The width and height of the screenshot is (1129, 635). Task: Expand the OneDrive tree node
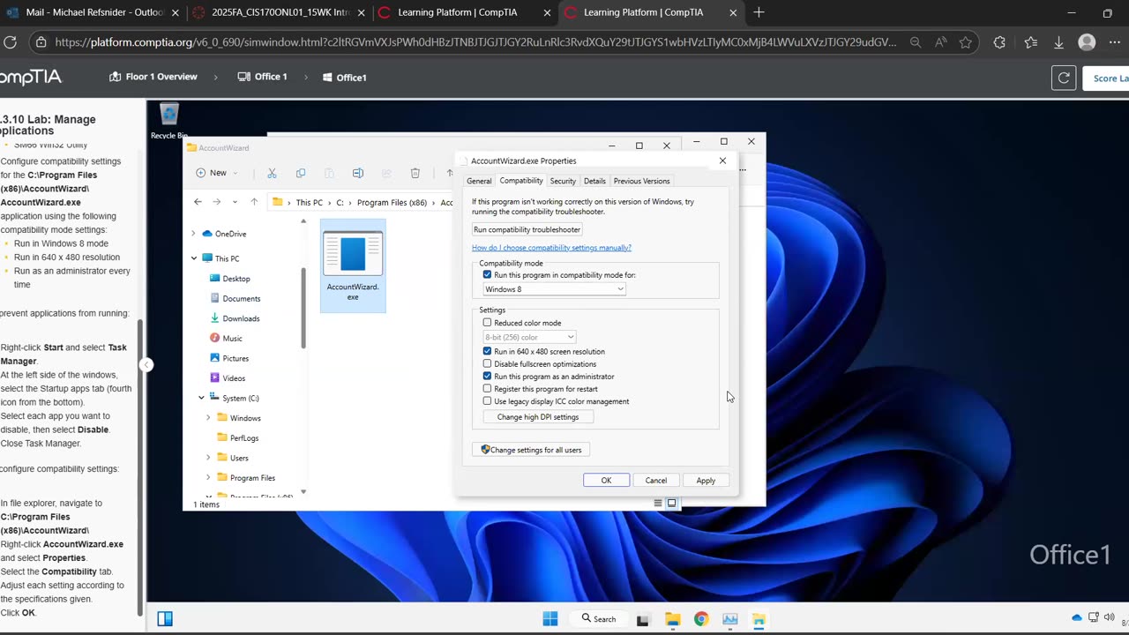[193, 234]
